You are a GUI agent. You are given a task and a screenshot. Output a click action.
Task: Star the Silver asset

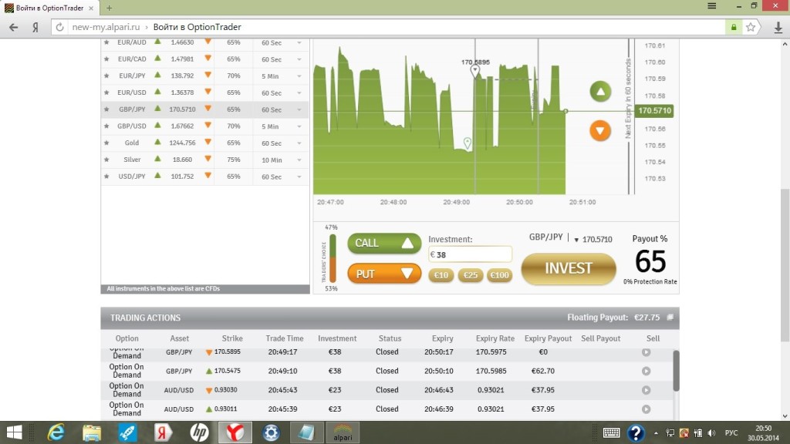[106, 160]
